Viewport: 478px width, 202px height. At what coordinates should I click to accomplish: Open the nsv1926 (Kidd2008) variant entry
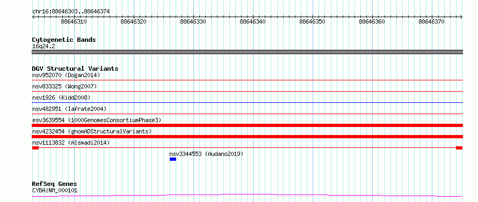coord(61,98)
